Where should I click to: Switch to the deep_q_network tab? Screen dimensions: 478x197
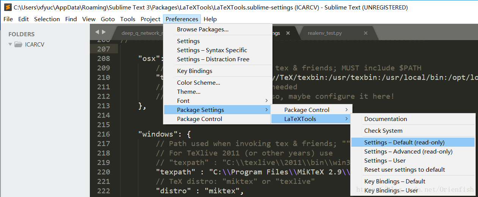pos(142,33)
